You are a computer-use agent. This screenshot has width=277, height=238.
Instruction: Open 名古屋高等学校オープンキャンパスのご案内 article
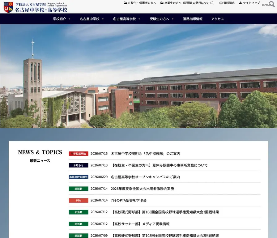tap(145, 177)
